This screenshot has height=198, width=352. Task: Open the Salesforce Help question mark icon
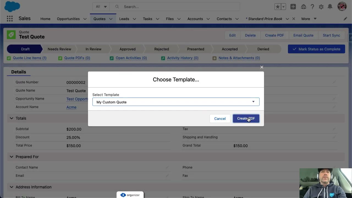pyautogui.click(x=312, y=7)
